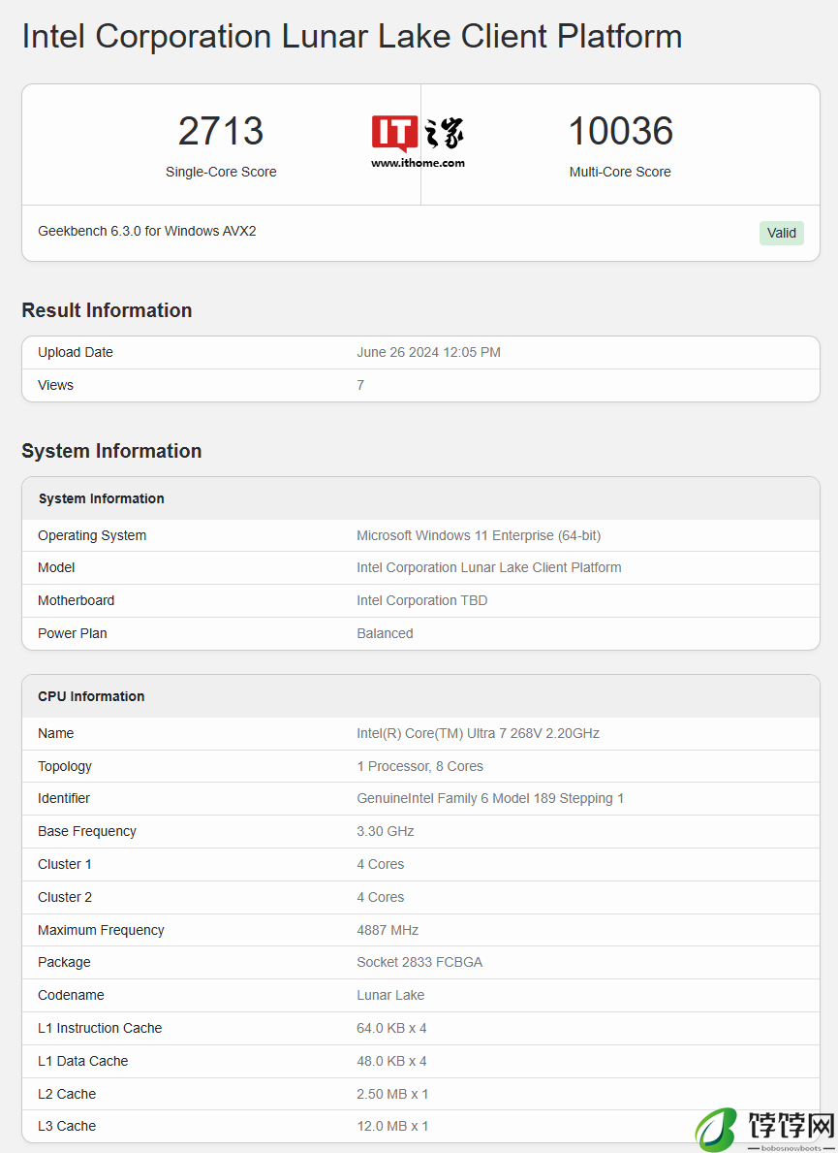The width and height of the screenshot is (838, 1153).
Task: Select Intel(R) Core(TM) Ultra 7 268V 2.20GHz
Action: click(478, 733)
